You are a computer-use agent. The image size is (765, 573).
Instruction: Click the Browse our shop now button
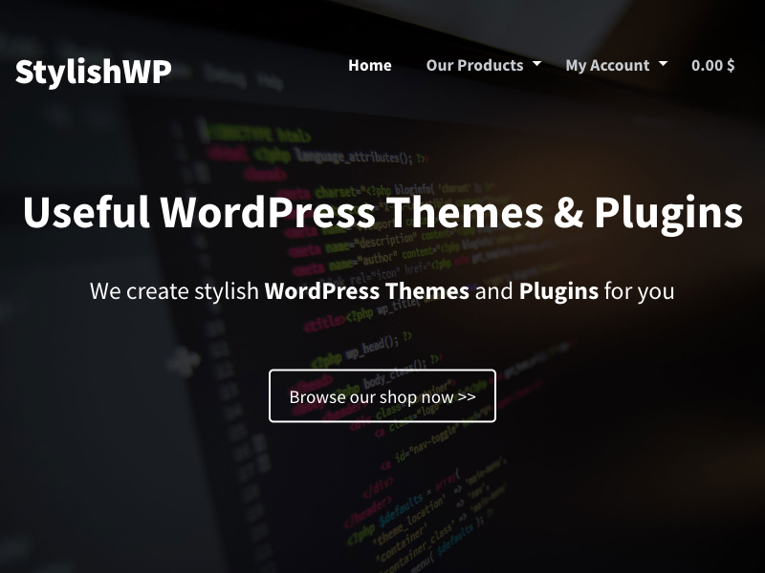point(382,396)
